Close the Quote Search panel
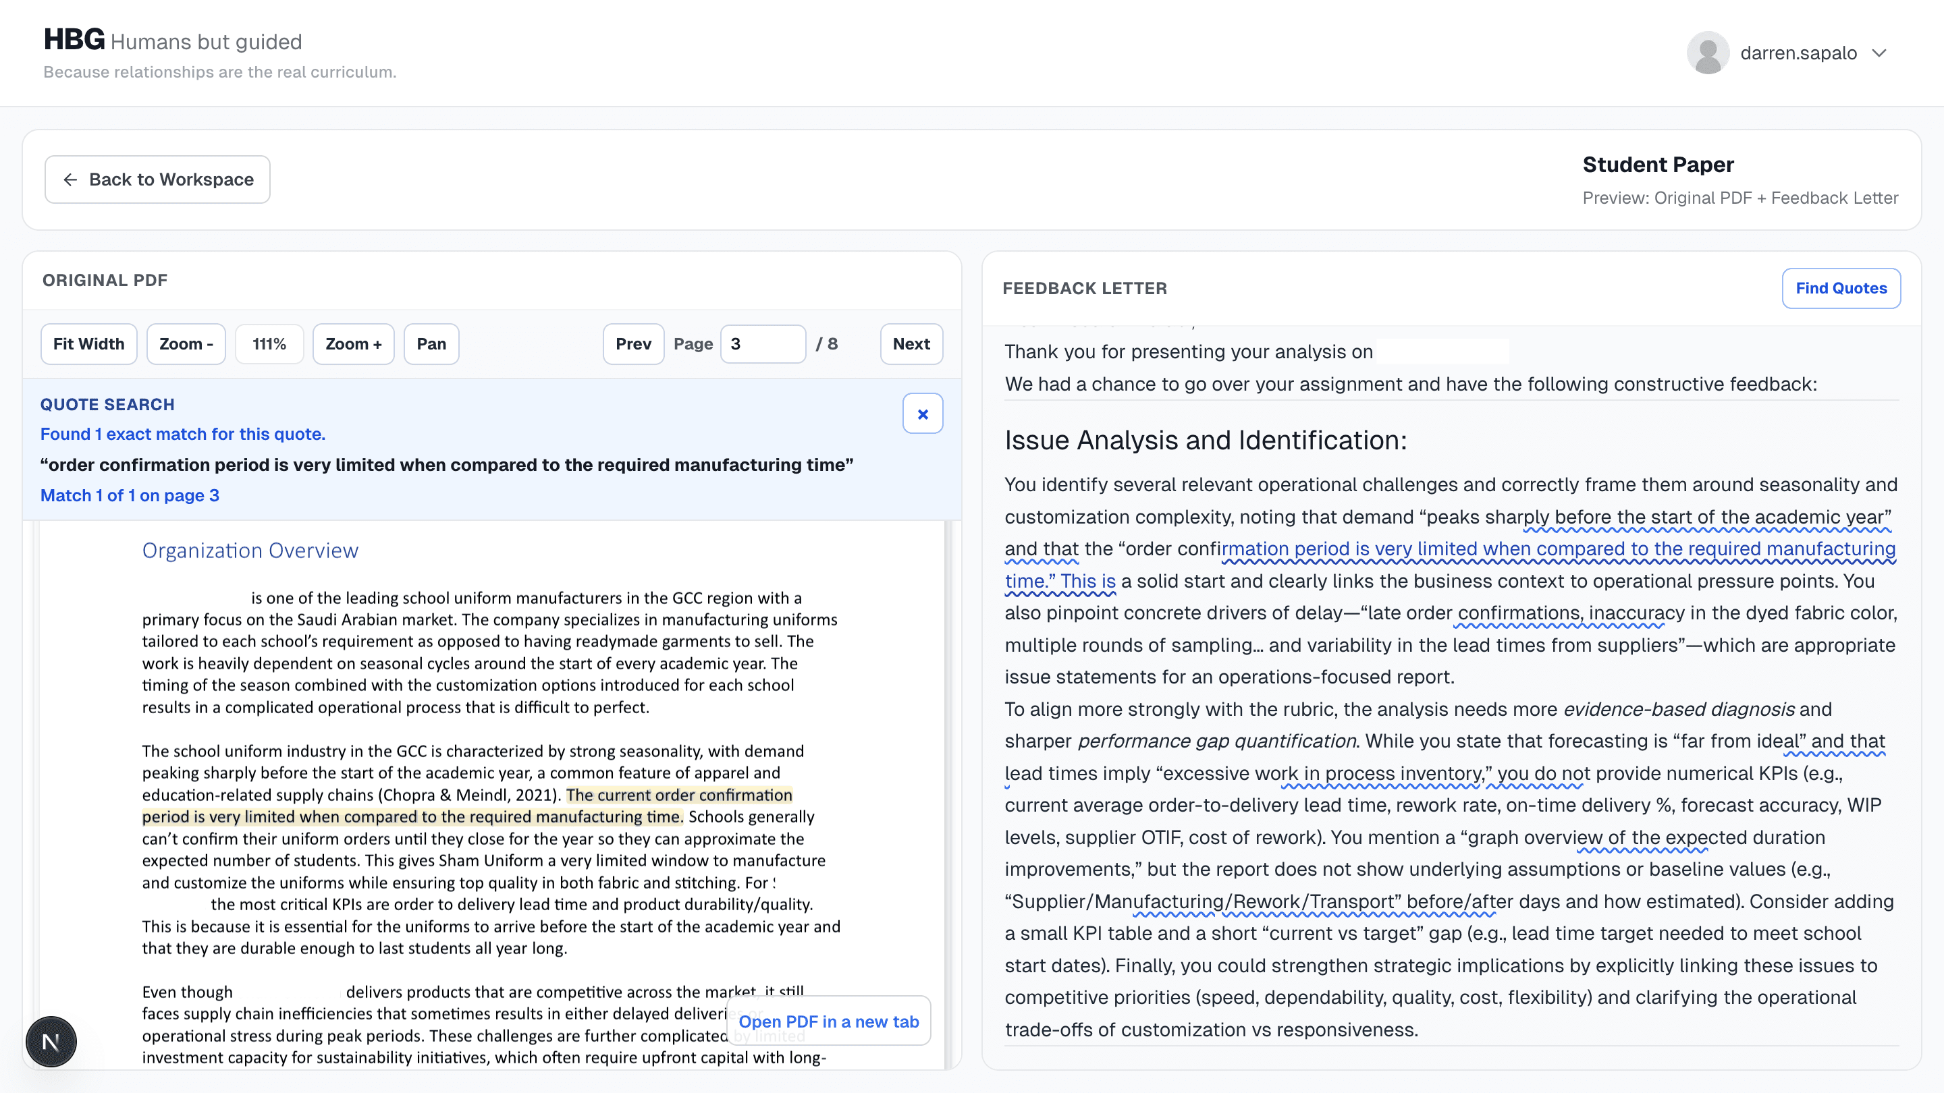This screenshot has height=1093, width=1944. (922, 413)
